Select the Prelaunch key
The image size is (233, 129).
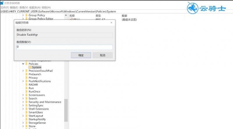tap(35, 74)
